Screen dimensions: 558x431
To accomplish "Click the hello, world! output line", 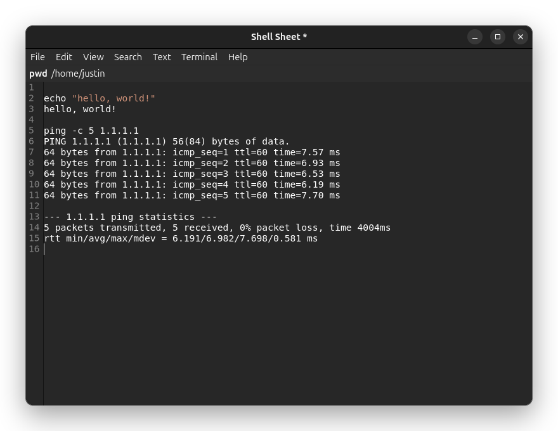I will coord(80,109).
